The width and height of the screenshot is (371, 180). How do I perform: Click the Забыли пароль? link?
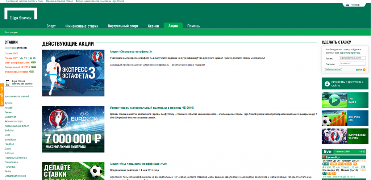[333, 69]
